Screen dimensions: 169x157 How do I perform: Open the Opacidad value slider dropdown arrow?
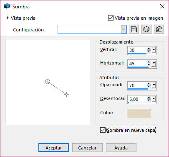tap(154, 85)
